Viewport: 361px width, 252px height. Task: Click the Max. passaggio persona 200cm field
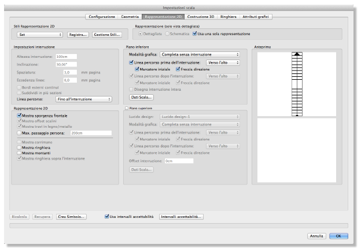(91, 133)
